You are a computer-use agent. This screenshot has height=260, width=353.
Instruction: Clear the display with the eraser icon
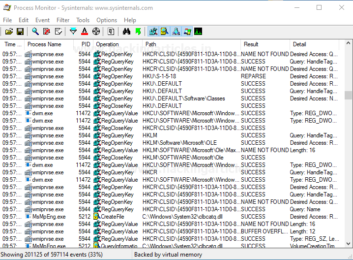coord(59,32)
